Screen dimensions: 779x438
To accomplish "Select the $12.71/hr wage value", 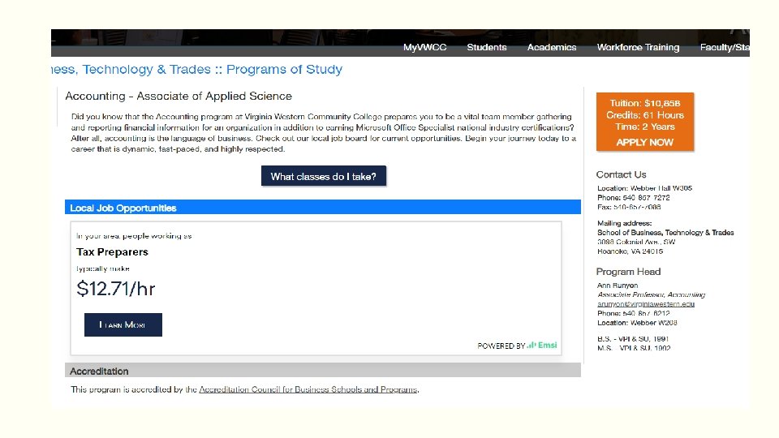I will (116, 289).
